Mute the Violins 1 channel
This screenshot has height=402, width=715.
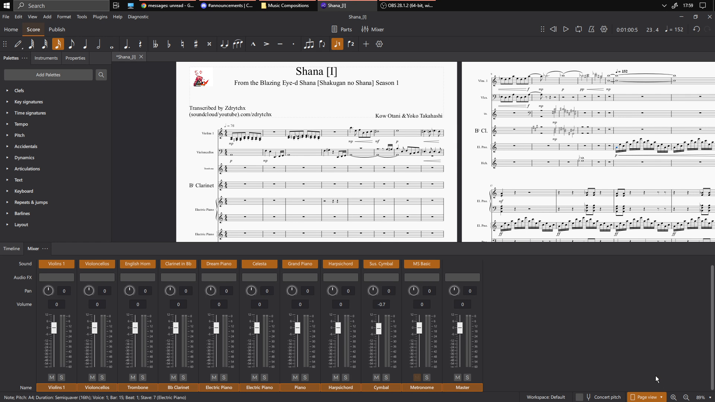pyautogui.click(x=52, y=377)
